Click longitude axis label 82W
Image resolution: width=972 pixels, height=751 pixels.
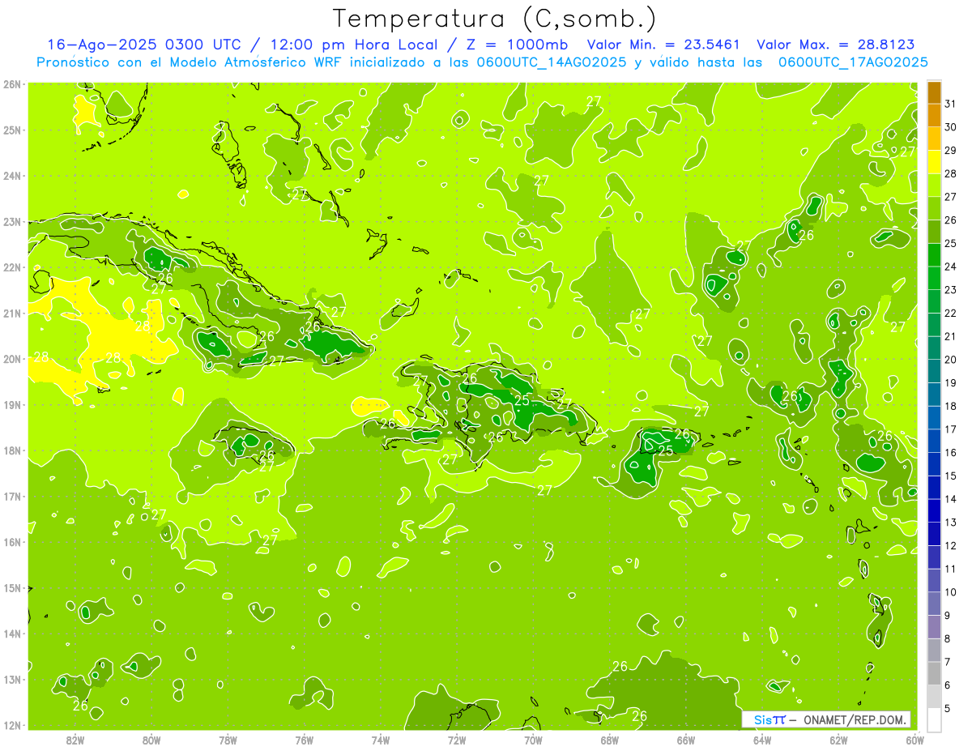click(75, 740)
